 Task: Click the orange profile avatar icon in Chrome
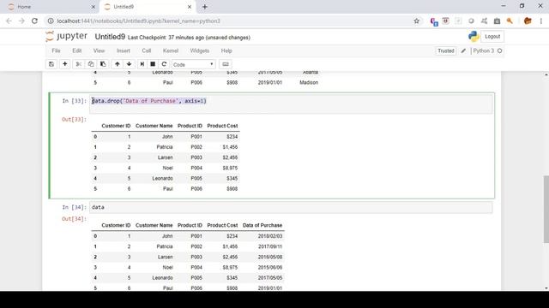click(x=528, y=21)
